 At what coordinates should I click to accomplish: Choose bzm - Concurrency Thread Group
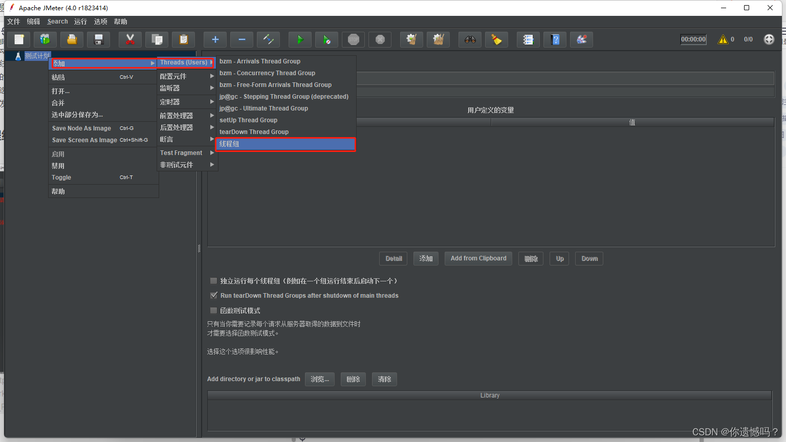[286, 73]
